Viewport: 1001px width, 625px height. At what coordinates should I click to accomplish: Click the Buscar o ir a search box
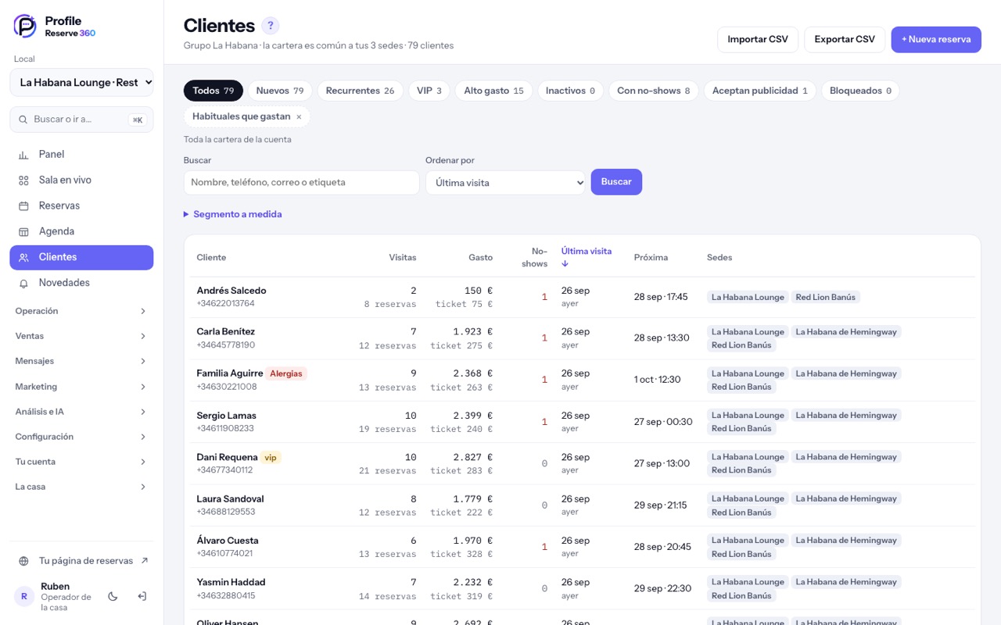81,120
